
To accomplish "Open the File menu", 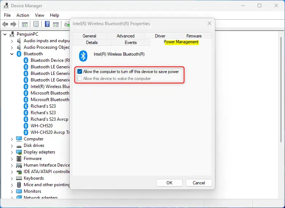I will 7,15.
